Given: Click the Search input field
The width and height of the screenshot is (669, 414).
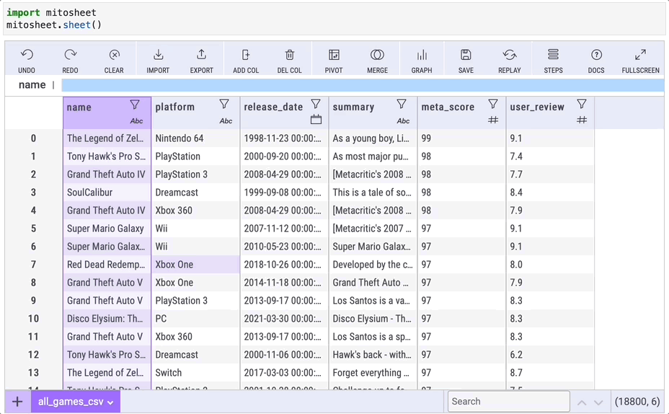Looking at the screenshot, I should click(x=508, y=402).
